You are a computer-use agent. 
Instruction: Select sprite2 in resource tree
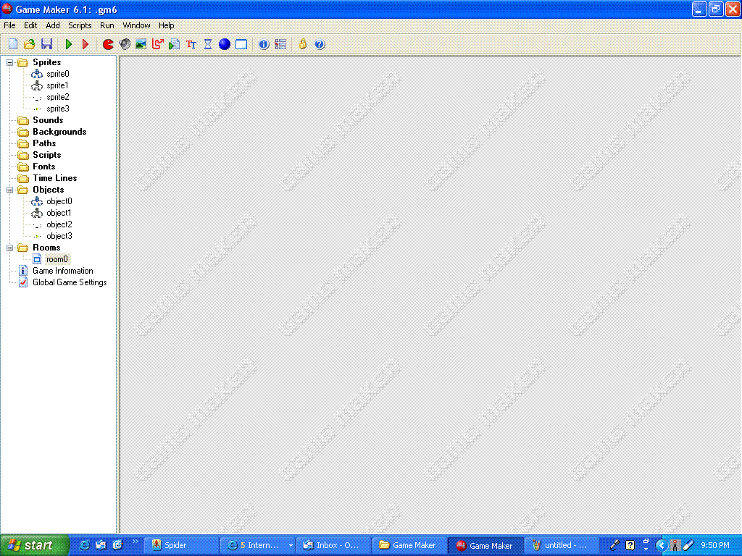(x=58, y=97)
